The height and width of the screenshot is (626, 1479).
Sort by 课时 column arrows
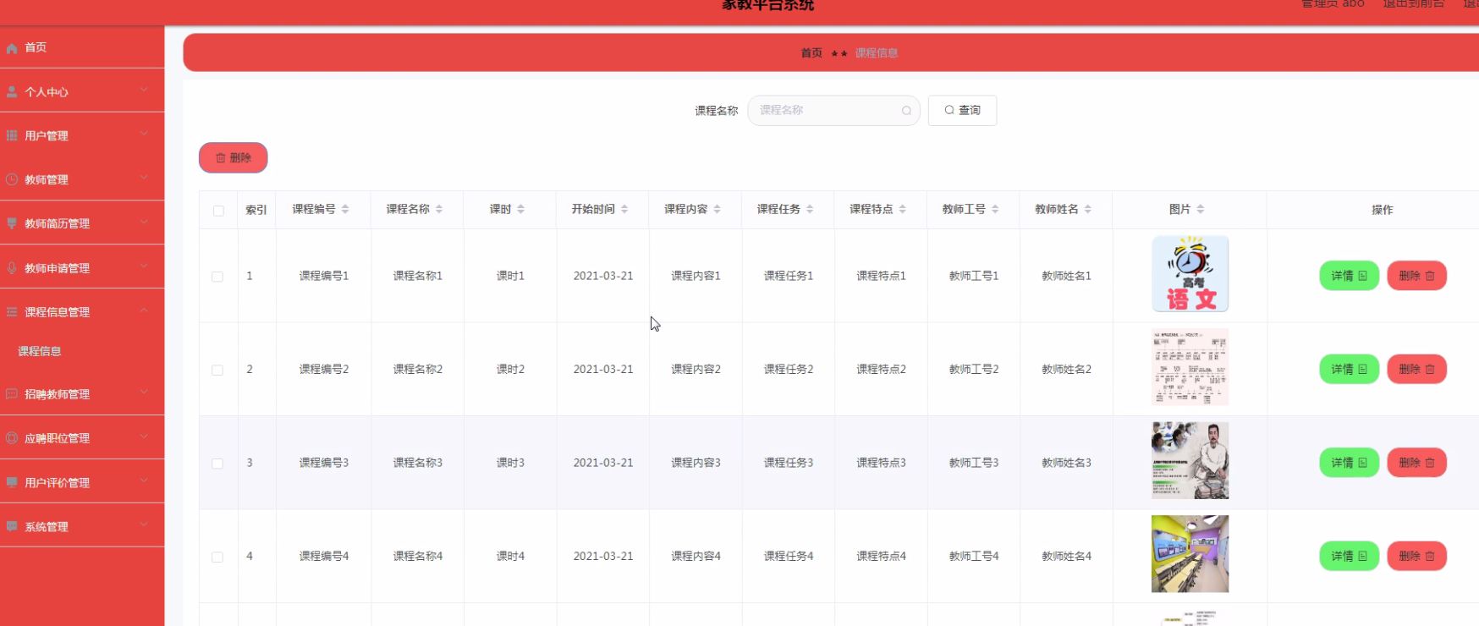520,209
